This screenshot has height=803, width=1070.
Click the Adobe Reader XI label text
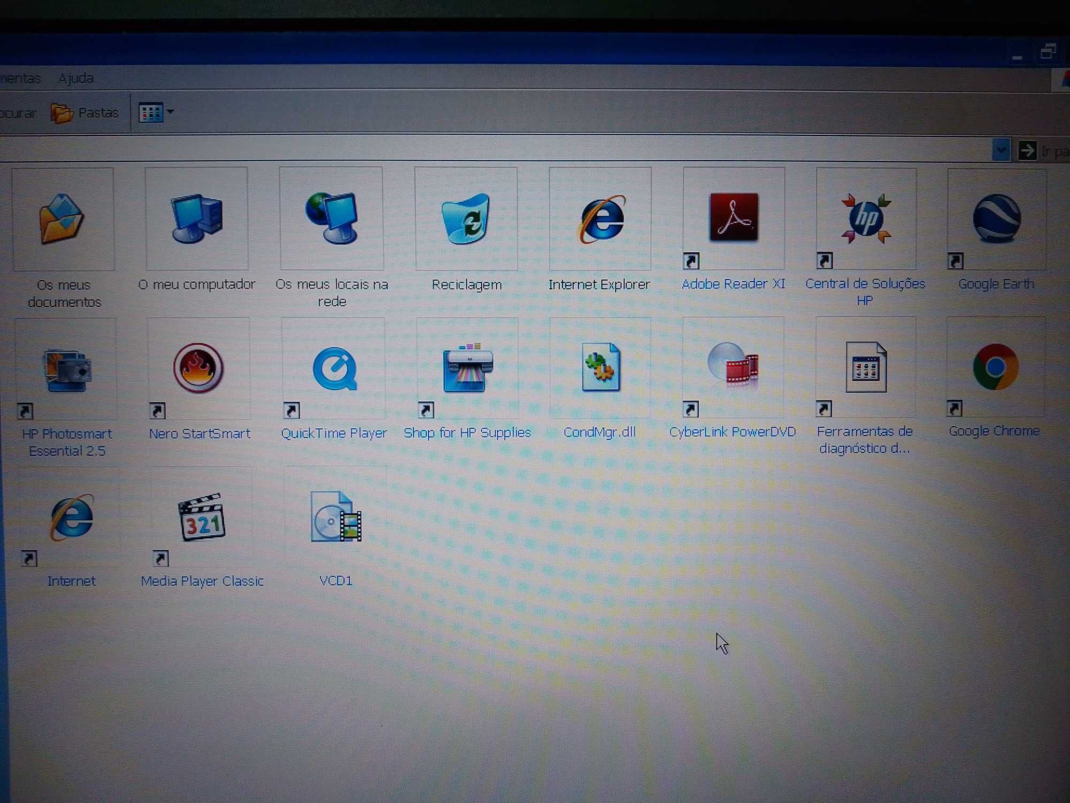coord(733,284)
